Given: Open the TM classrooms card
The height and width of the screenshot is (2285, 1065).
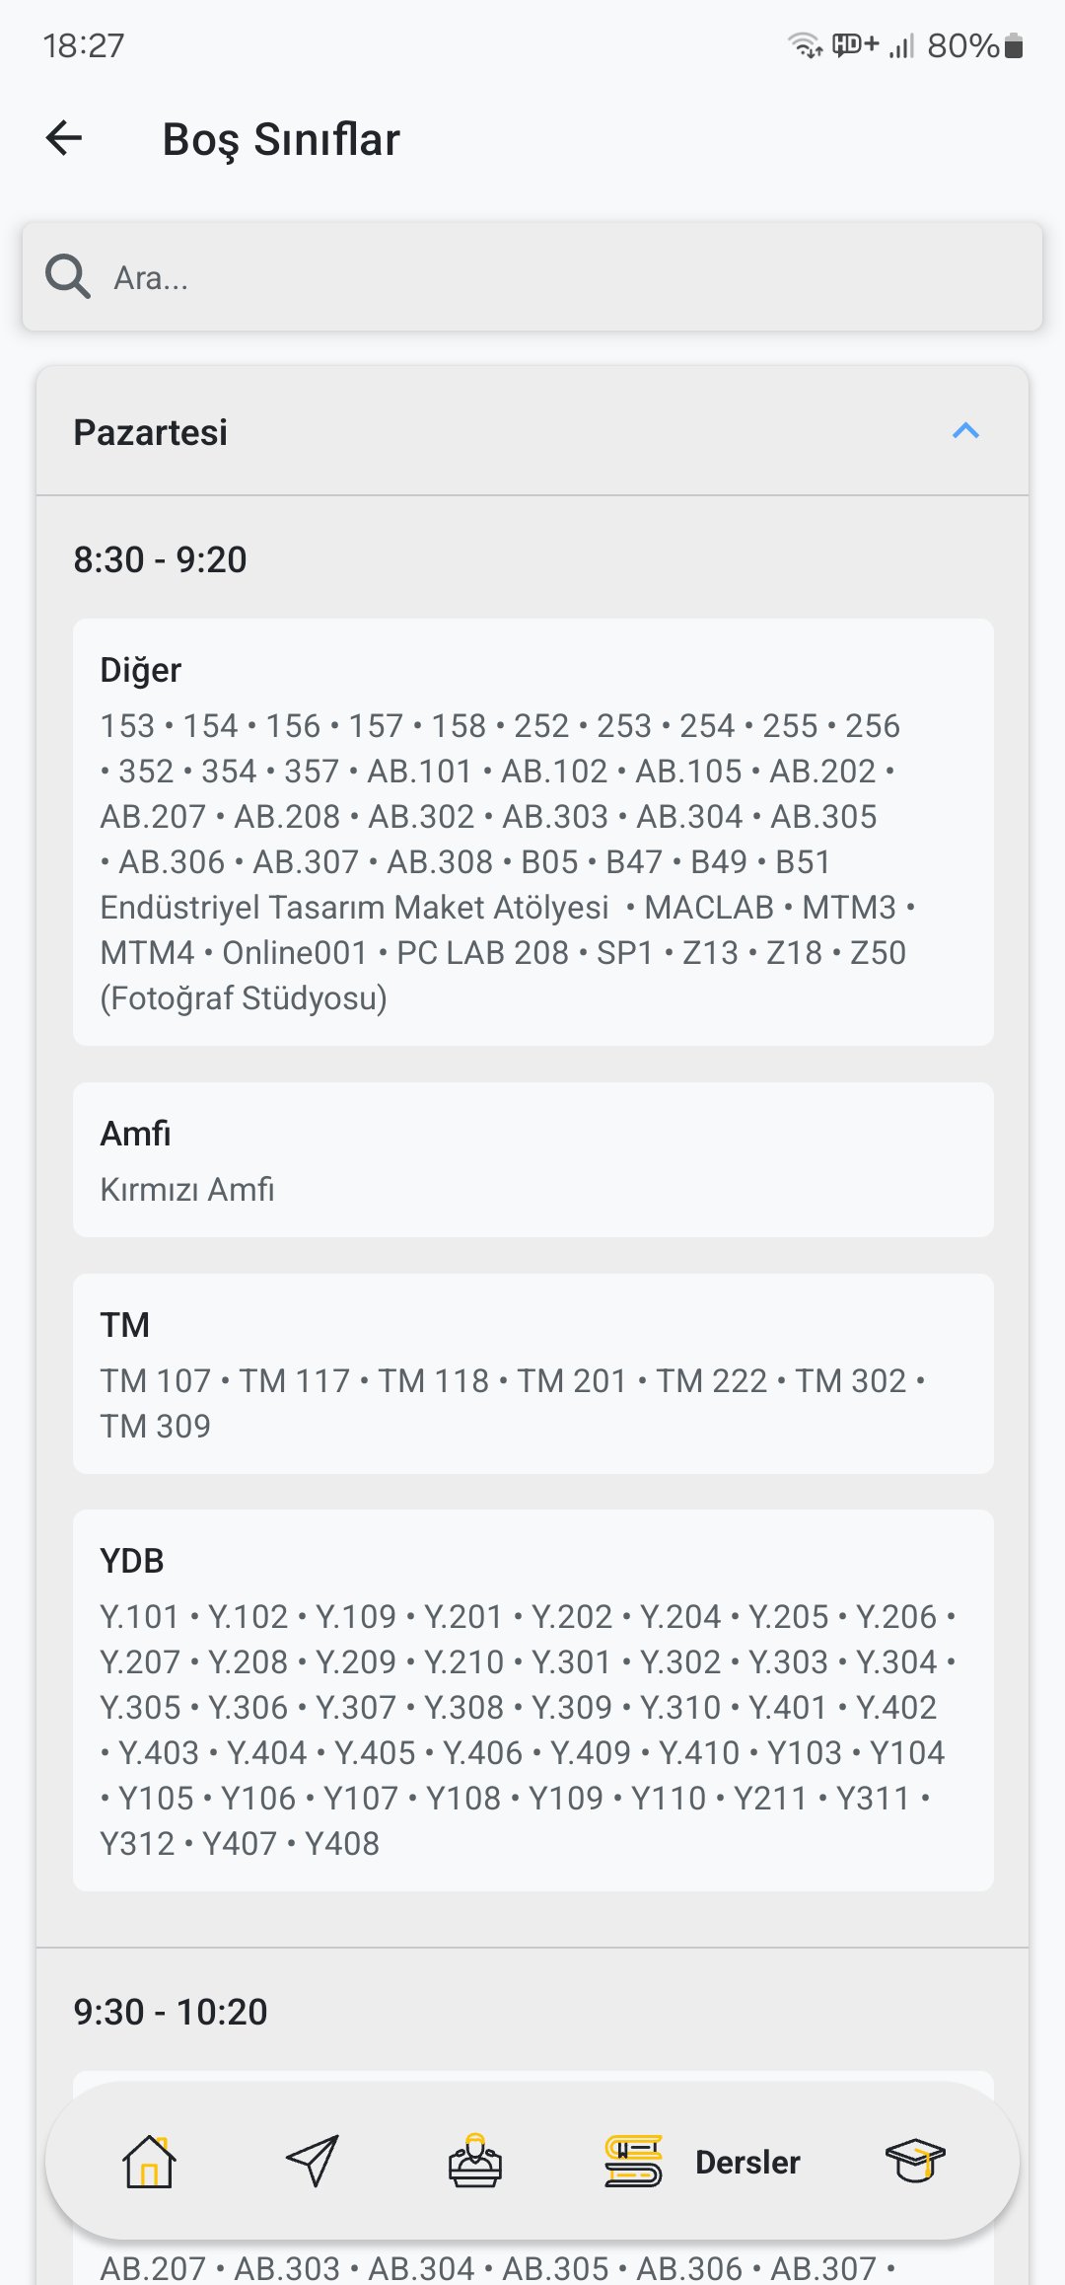Looking at the screenshot, I should point(533,1373).
